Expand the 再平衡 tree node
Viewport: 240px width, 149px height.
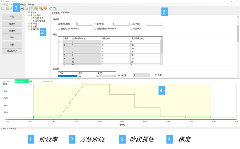(x=29, y=29)
